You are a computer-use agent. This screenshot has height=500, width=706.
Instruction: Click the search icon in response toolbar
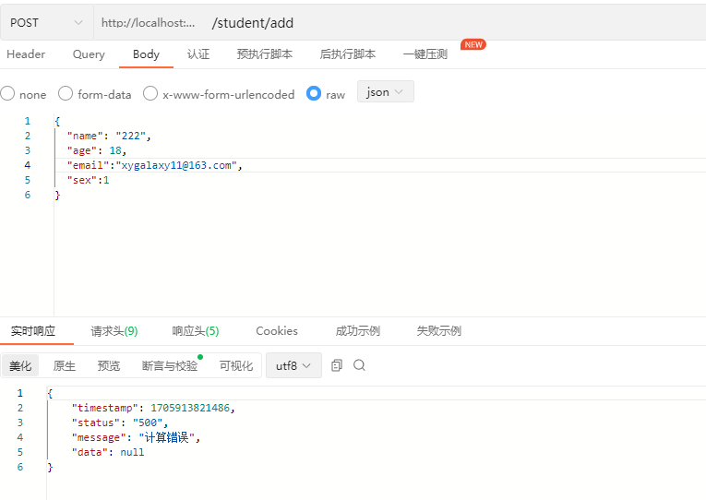coord(359,365)
